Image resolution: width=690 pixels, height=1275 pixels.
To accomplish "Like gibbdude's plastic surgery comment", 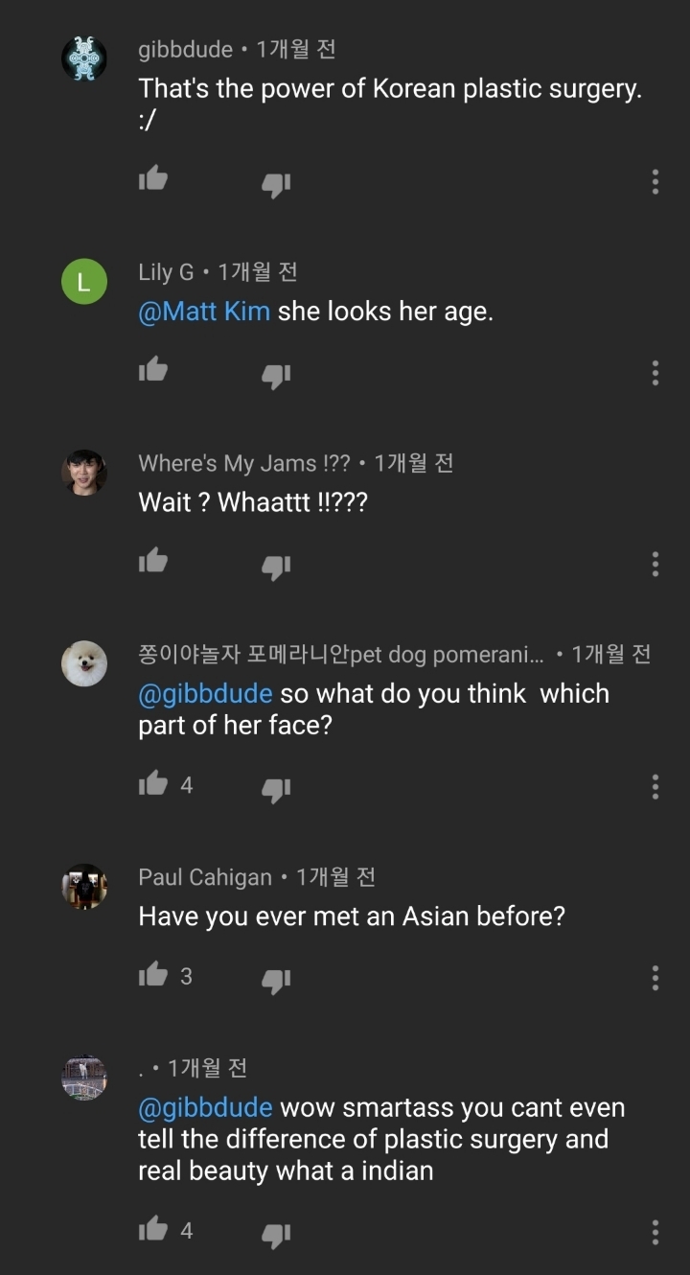I will pyautogui.click(x=153, y=178).
